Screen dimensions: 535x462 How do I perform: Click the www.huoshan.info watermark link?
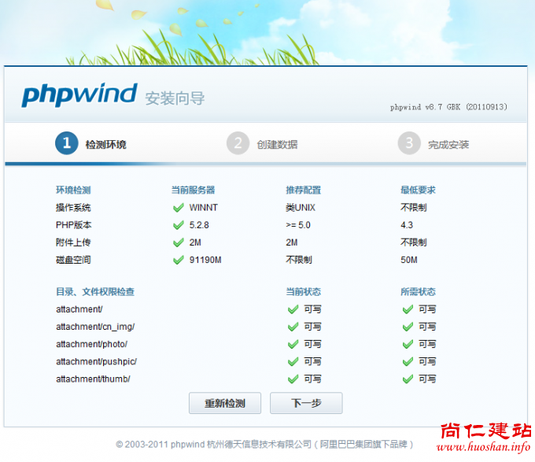[485, 448]
